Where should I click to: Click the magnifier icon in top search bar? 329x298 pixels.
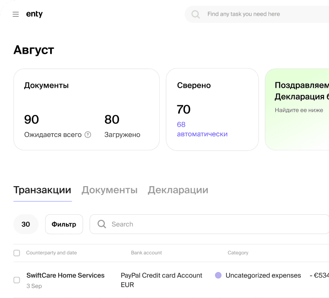196,14
